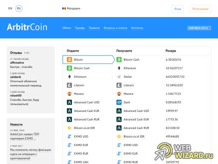218x164 pixels.
Task: Click the Advanced Cash EUR icon in Получаете
Action: pyautogui.click(x=119, y=119)
